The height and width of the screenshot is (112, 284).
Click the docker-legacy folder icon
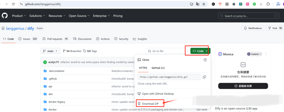click(x=45, y=102)
